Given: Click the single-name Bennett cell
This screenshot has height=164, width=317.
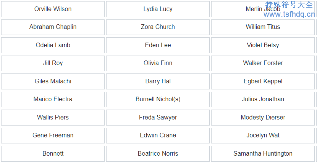Looking at the screenshot, I should [53, 154].
